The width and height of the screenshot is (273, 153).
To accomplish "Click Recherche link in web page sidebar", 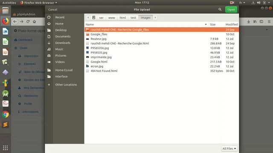I will pos(31,96).
